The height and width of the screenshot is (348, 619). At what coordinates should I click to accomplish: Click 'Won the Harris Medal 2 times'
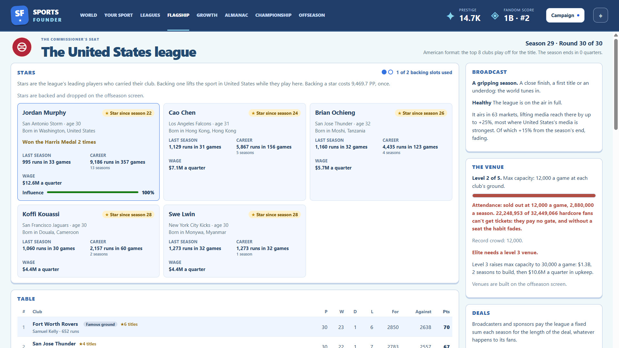coord(59,142)
